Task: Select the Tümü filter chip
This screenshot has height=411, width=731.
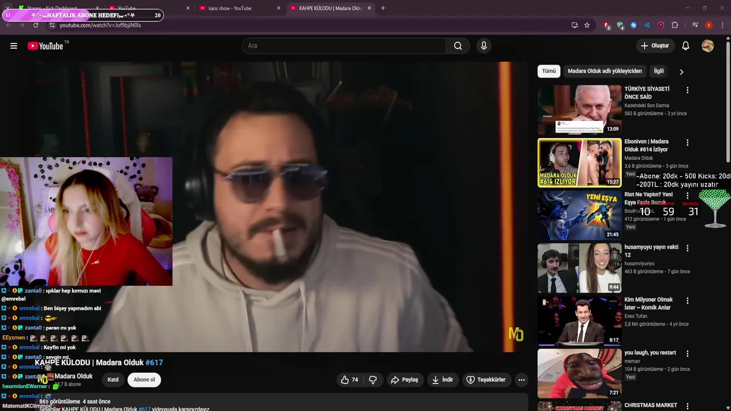Action: (x=549, y=71)
